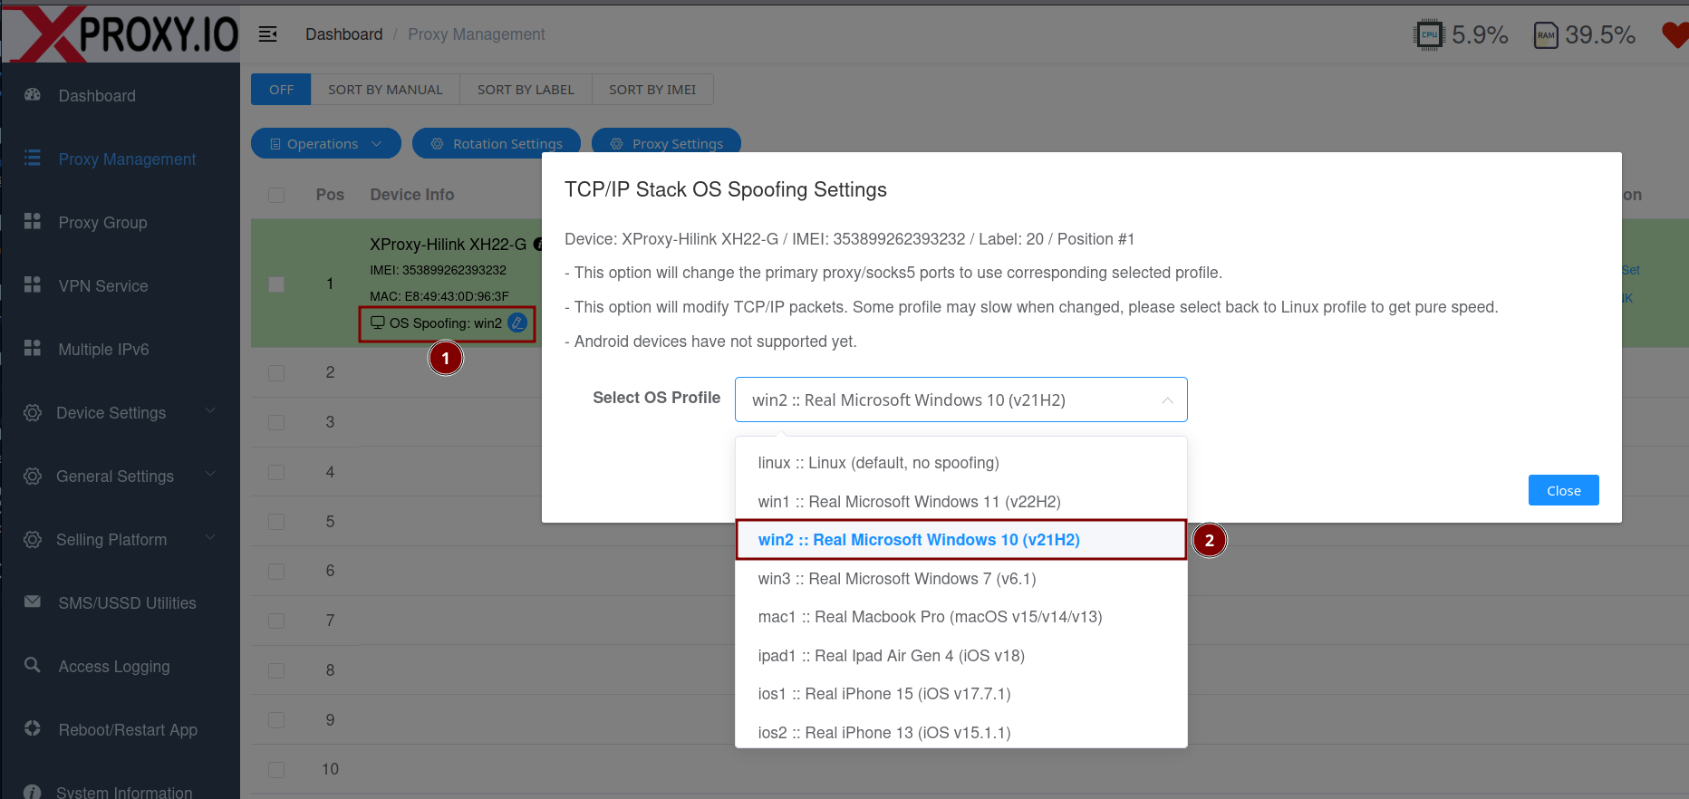
Task: Click the Dashboard breadcrumb link
Action: click(x=343, y=34)
